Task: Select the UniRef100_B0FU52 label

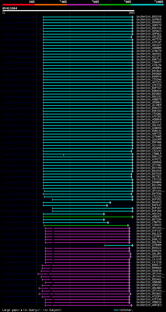Action: click(149, 199)
